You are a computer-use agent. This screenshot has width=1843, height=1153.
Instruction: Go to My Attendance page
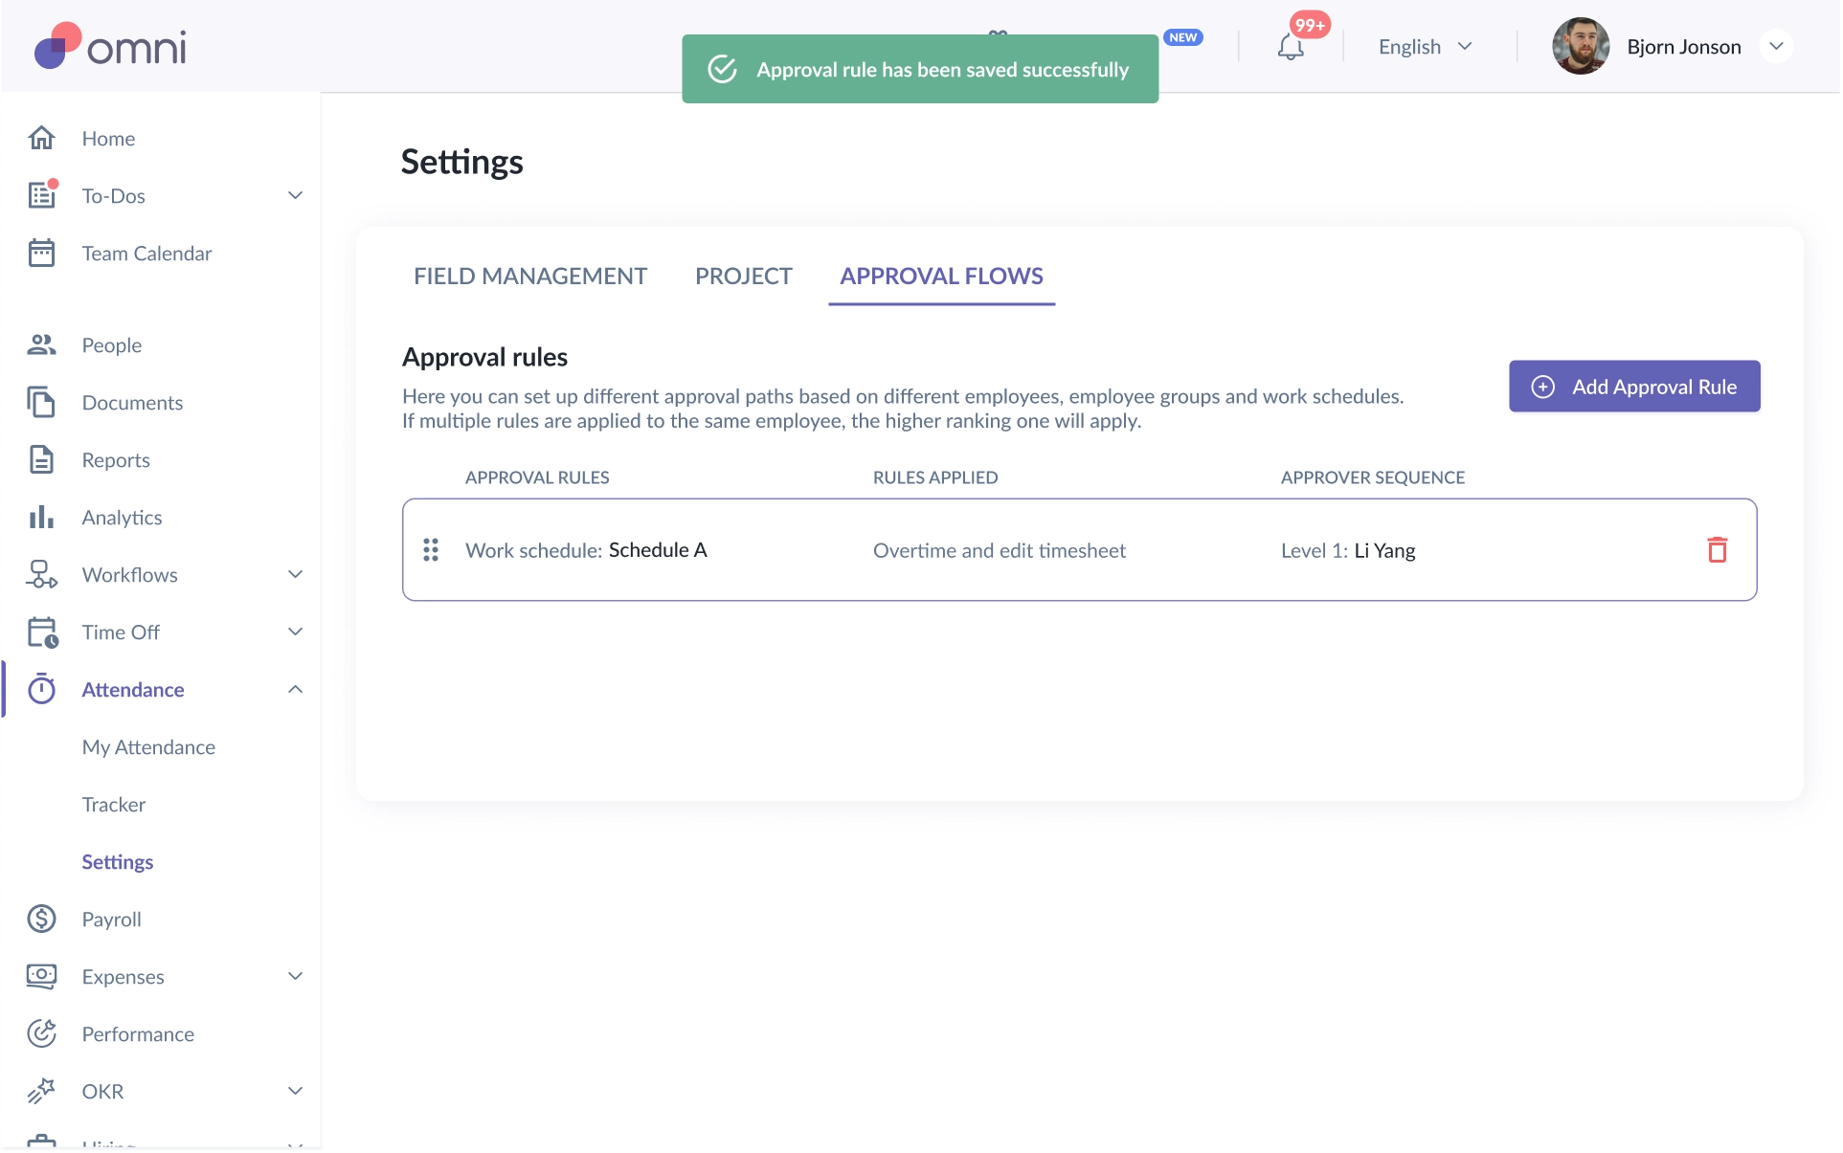click(x=148, y=746)
